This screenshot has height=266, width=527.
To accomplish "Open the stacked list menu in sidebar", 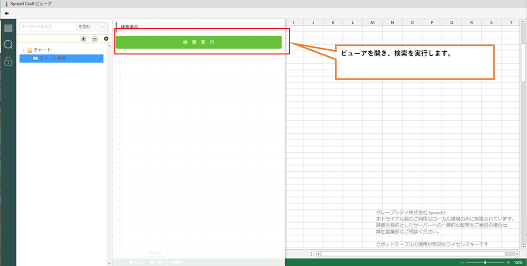I will 8,28.
